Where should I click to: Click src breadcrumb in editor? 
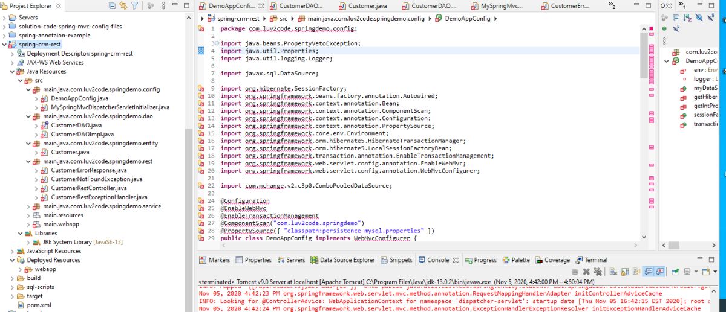point(278,19)
